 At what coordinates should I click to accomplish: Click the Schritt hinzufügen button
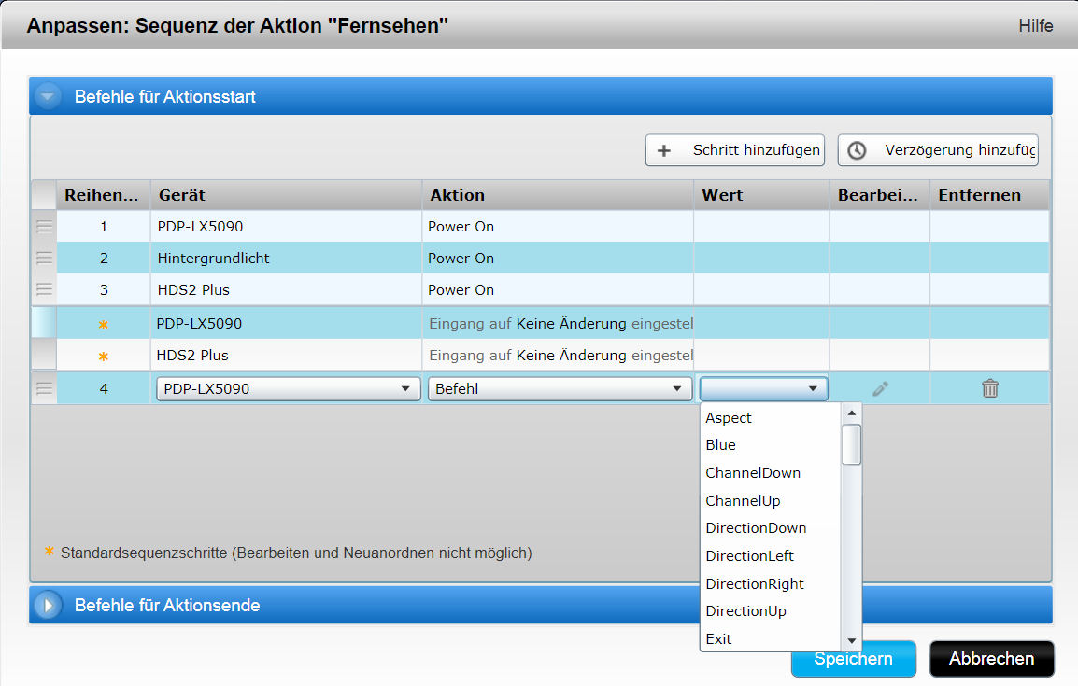point(735,150)
